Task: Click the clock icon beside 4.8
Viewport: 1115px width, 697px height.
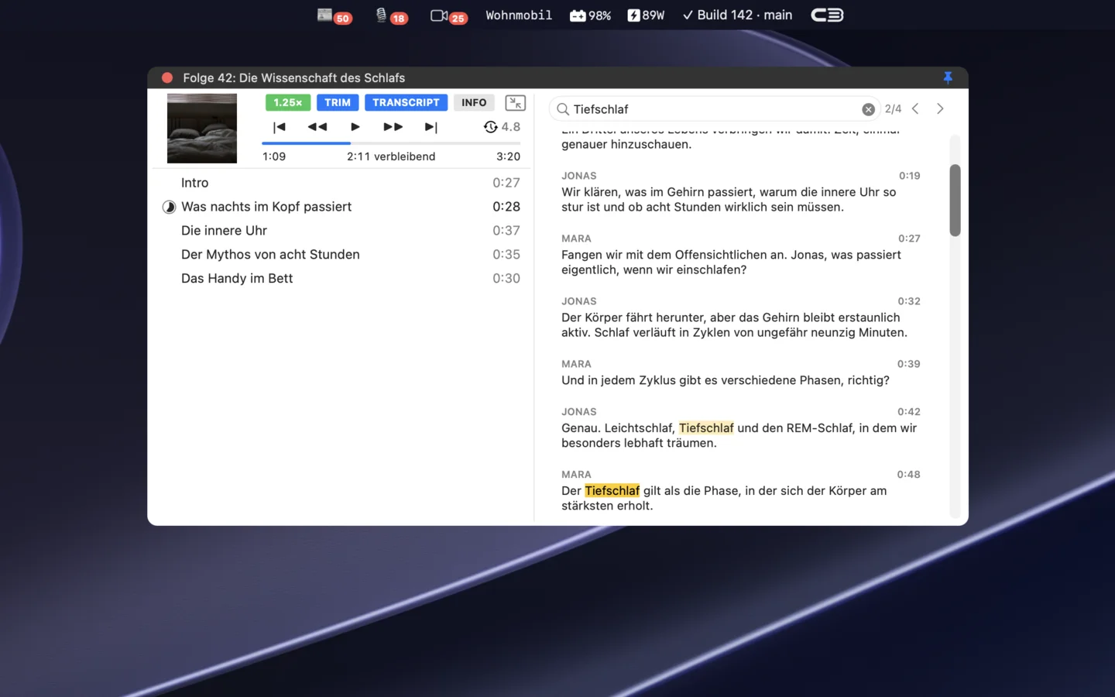Action: pyautogui.click(x=491, y=127)
